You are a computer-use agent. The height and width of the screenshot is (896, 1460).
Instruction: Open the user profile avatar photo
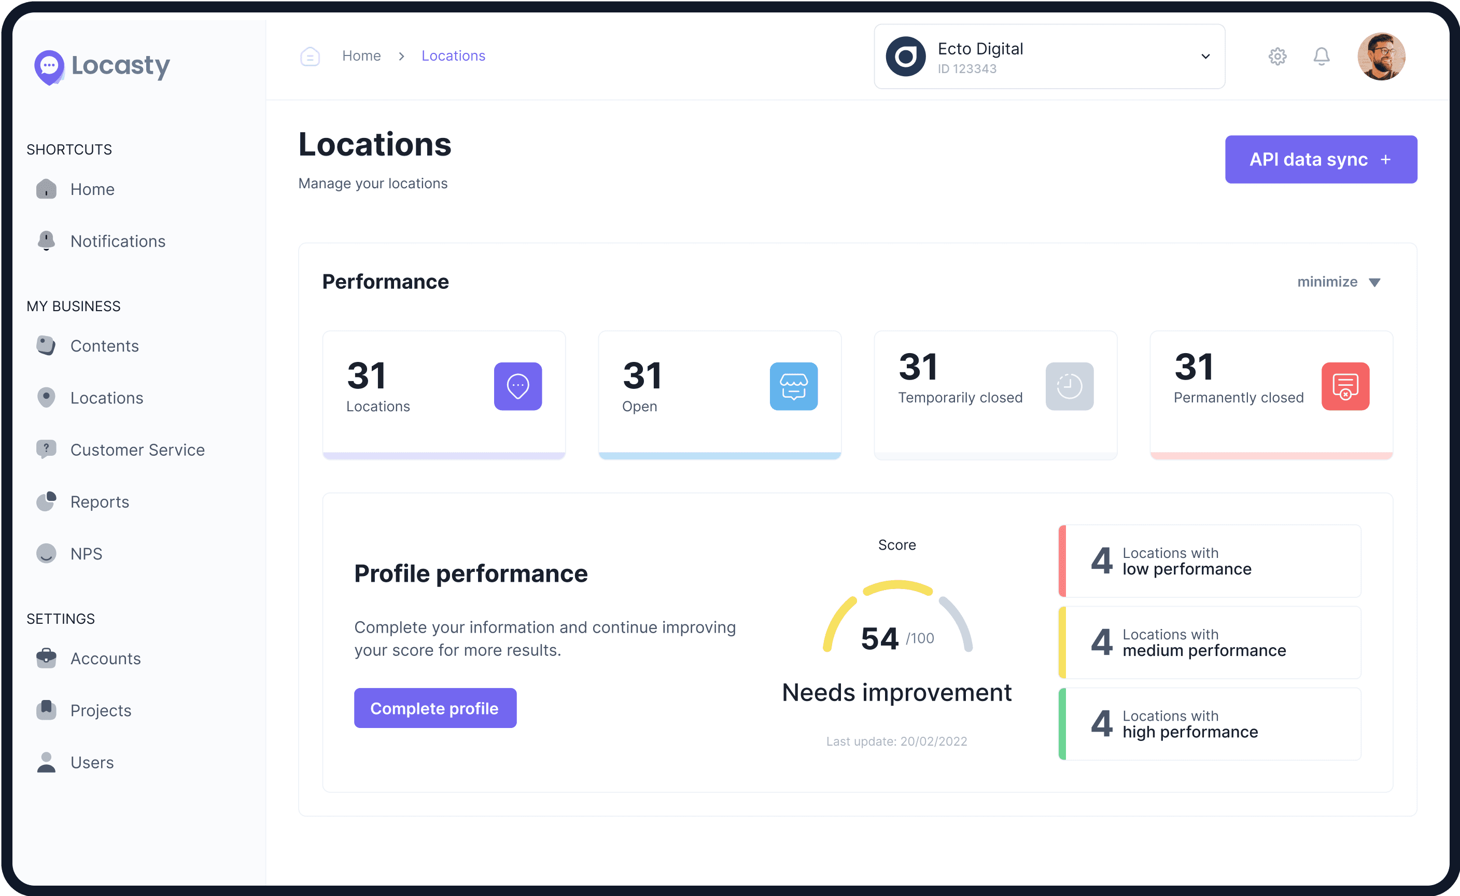coord(1381,57)
